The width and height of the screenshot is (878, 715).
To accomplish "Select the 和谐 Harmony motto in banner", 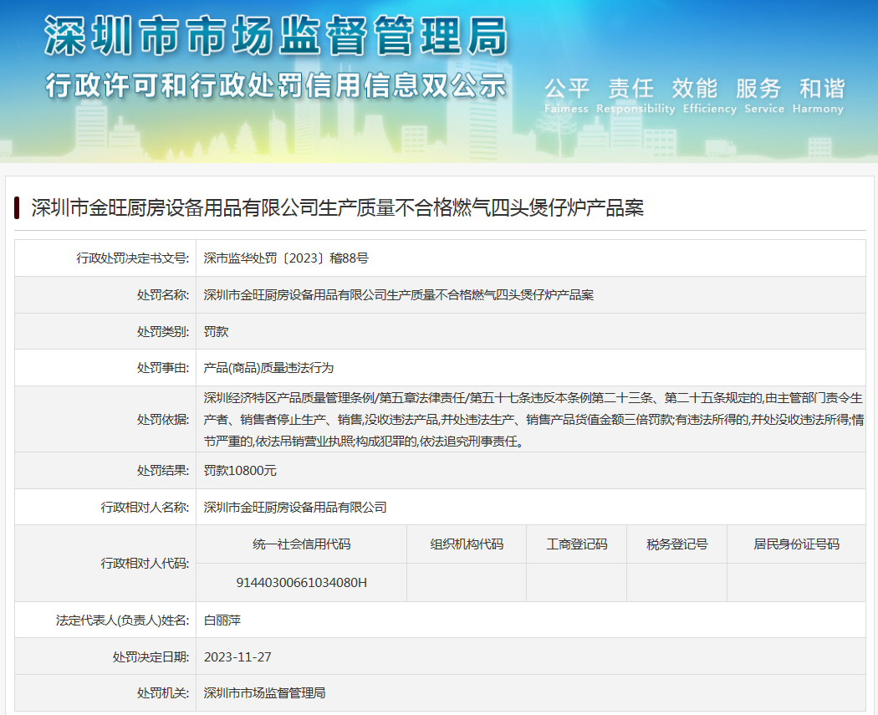I will (818, 95).
